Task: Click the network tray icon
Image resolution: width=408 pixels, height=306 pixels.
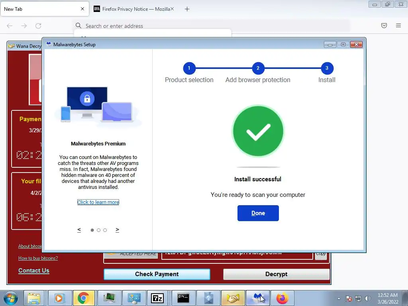Action: [358, 298]
